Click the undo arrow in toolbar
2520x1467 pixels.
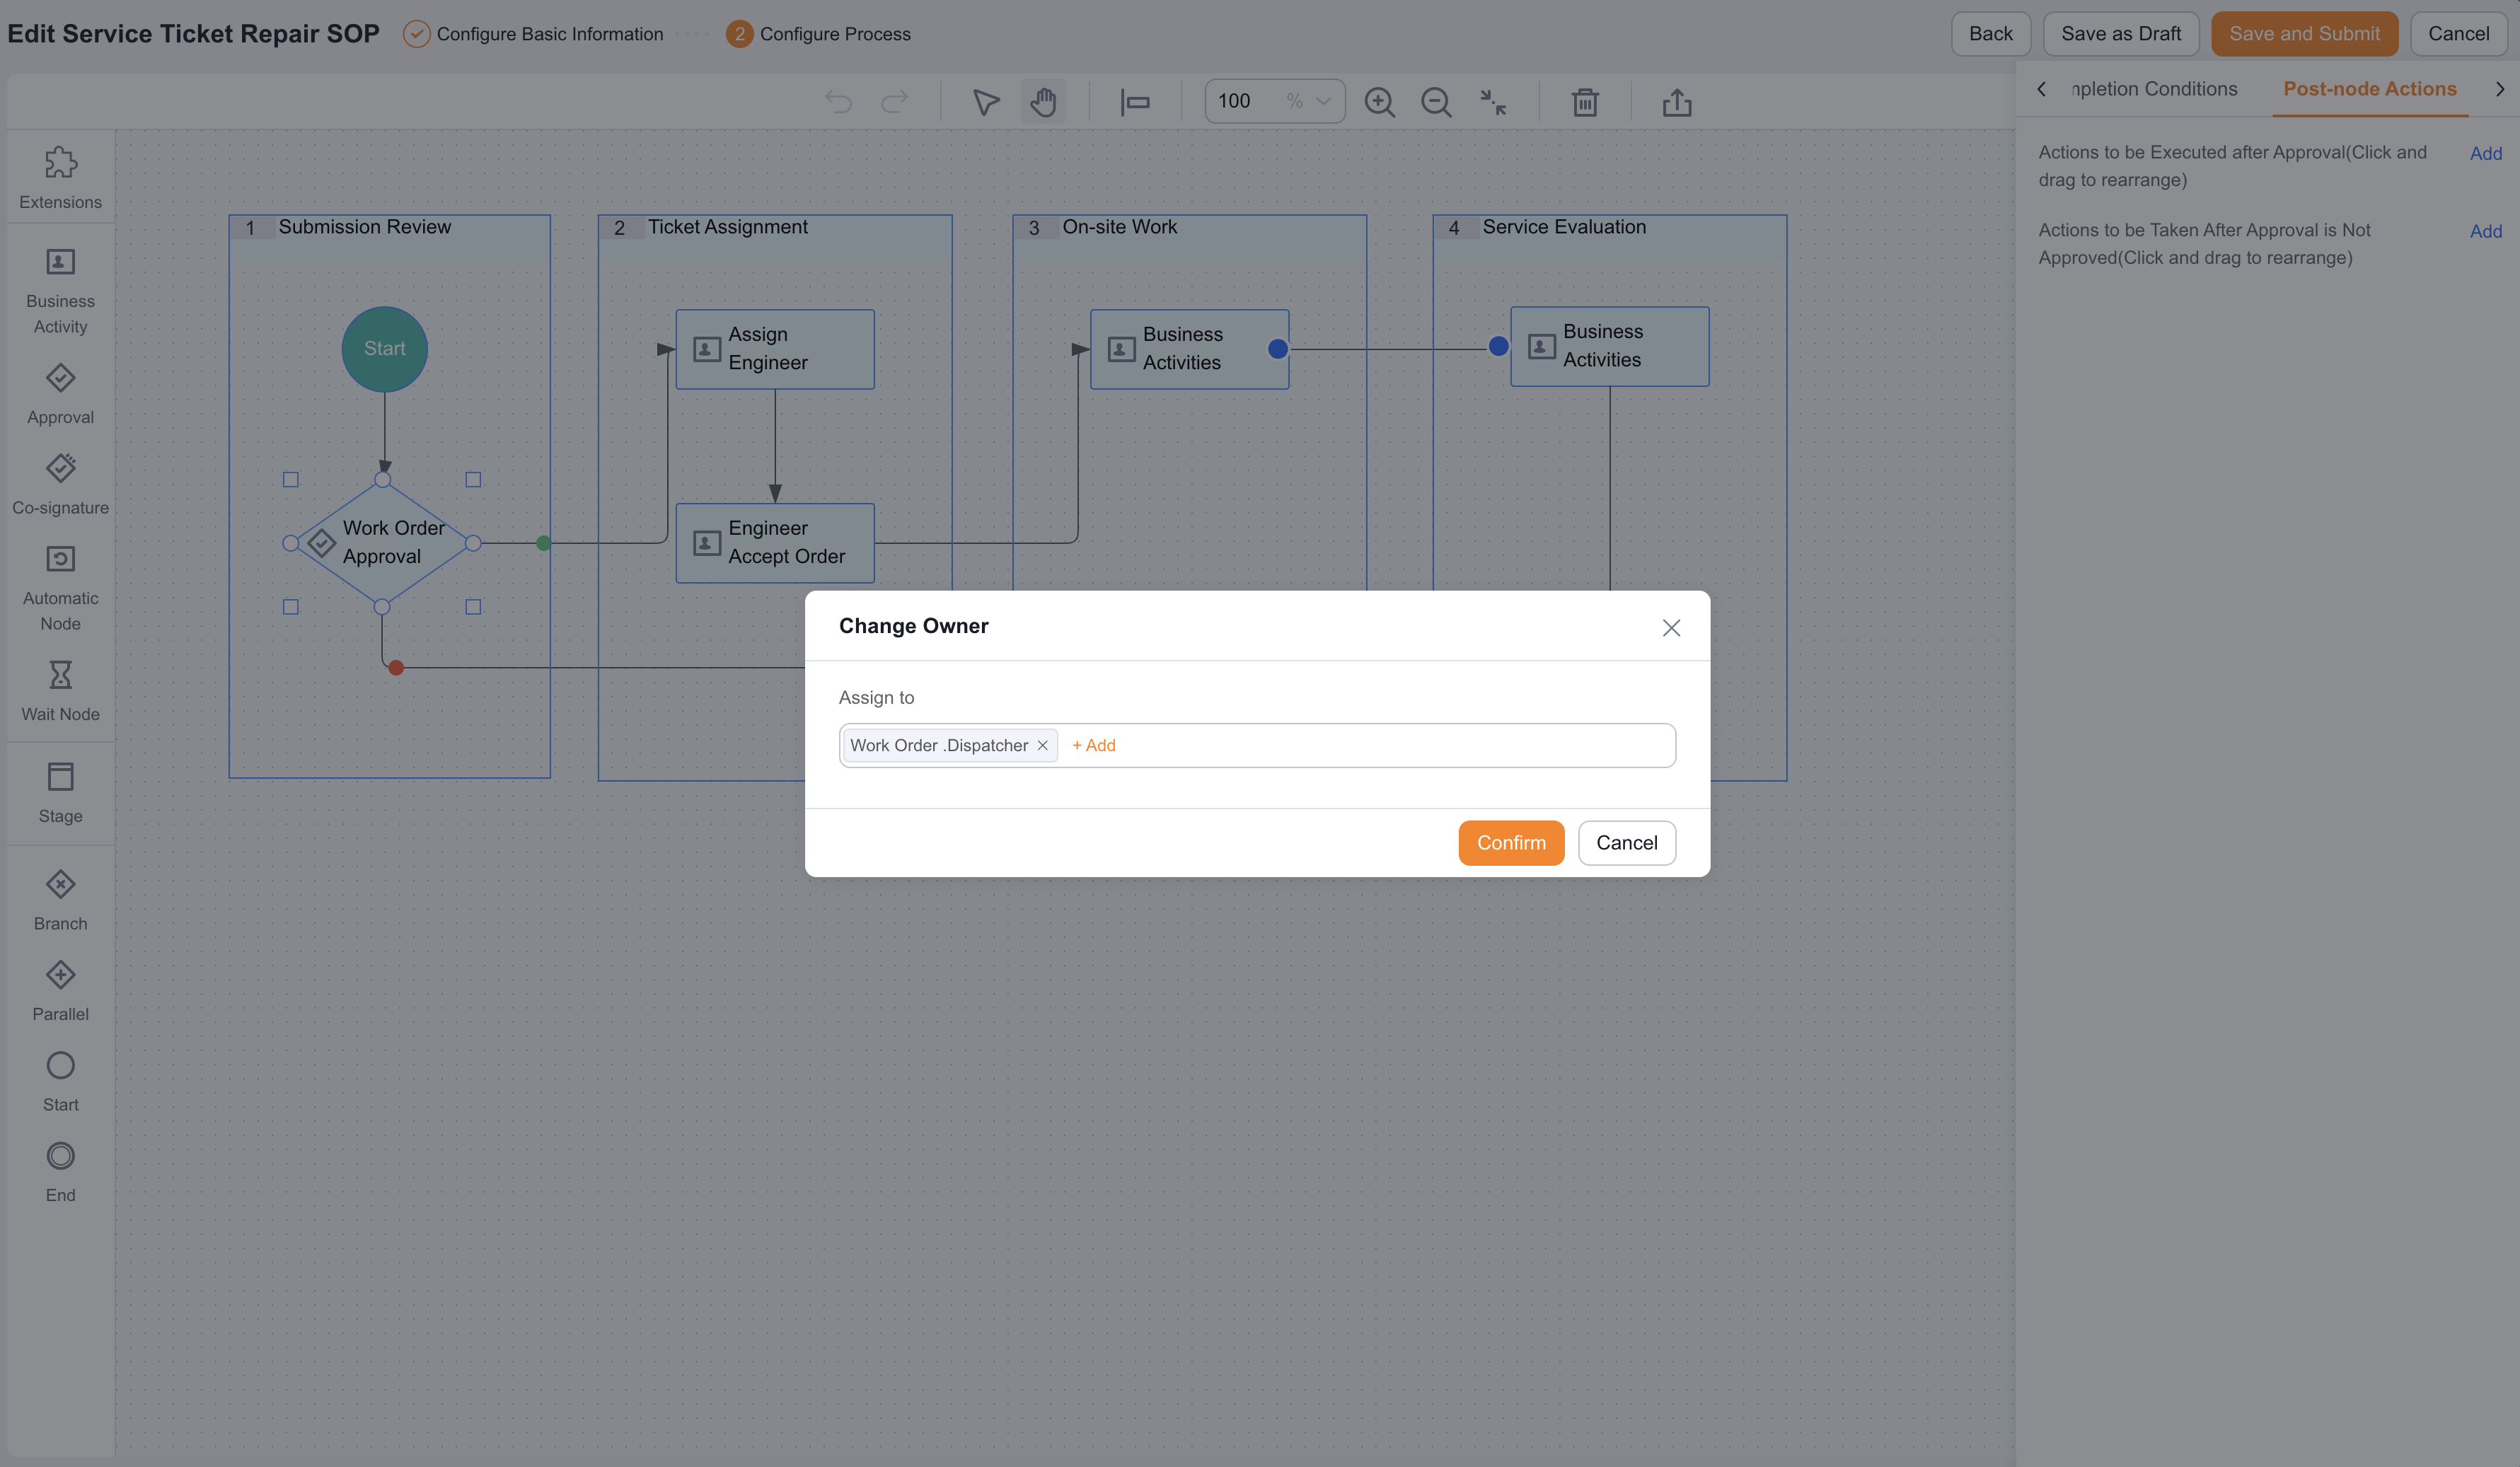(838, 102)
